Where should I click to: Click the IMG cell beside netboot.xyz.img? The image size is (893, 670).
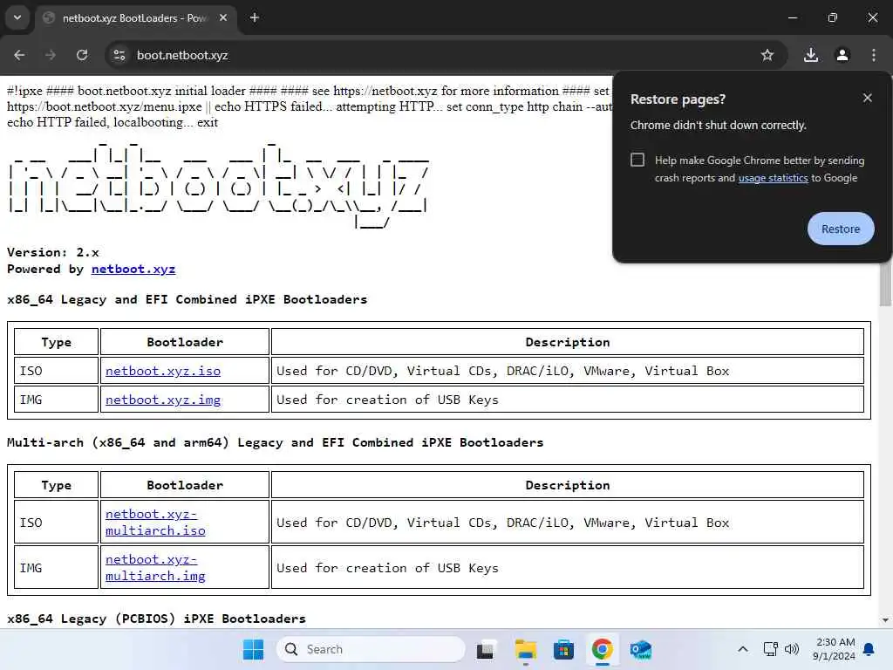57,400
